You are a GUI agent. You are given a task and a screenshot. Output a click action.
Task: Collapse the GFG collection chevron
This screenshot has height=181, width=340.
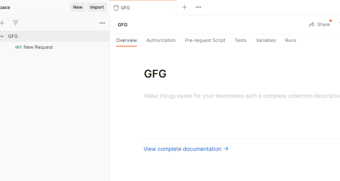pyautogui.click(x=2, y=36)
